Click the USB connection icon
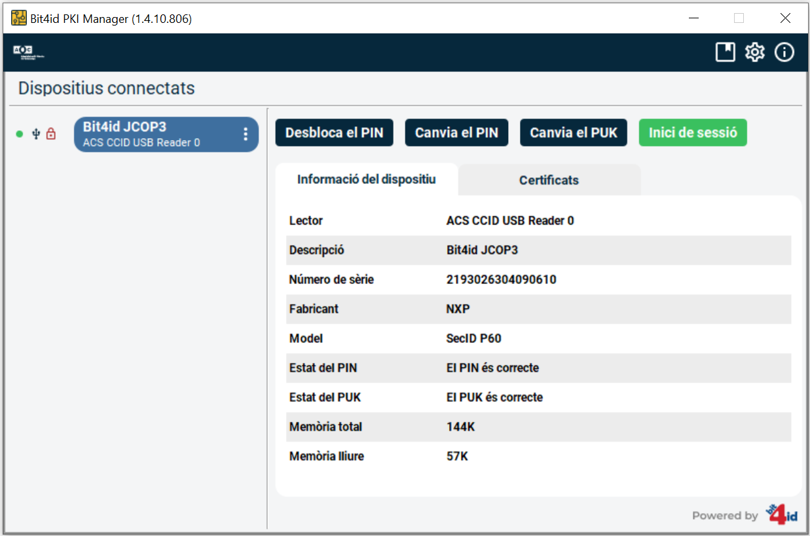 pos(36,134)
